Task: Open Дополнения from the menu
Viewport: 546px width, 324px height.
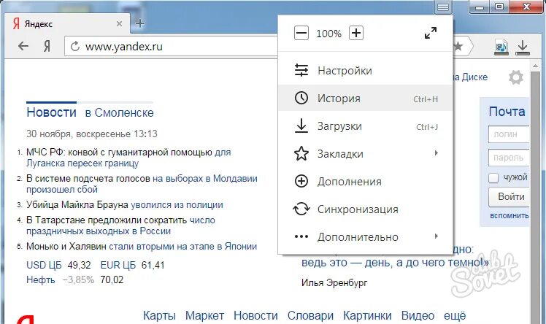Action: pyautogui.click(x=365, y=181)
